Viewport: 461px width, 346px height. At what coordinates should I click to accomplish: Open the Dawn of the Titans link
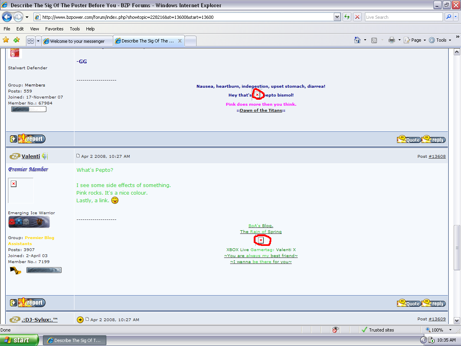261,110
